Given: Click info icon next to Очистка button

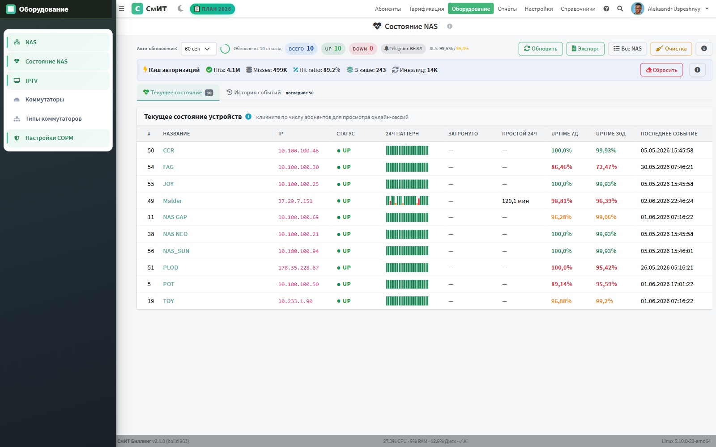Looking at the screenshot, I should (x=704, y=49).
